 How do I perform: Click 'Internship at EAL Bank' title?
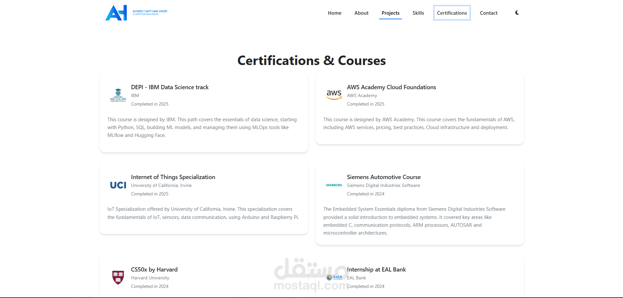pos(376,270)
